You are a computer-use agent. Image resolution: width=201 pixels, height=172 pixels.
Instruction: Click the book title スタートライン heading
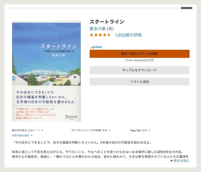(107, 22)
